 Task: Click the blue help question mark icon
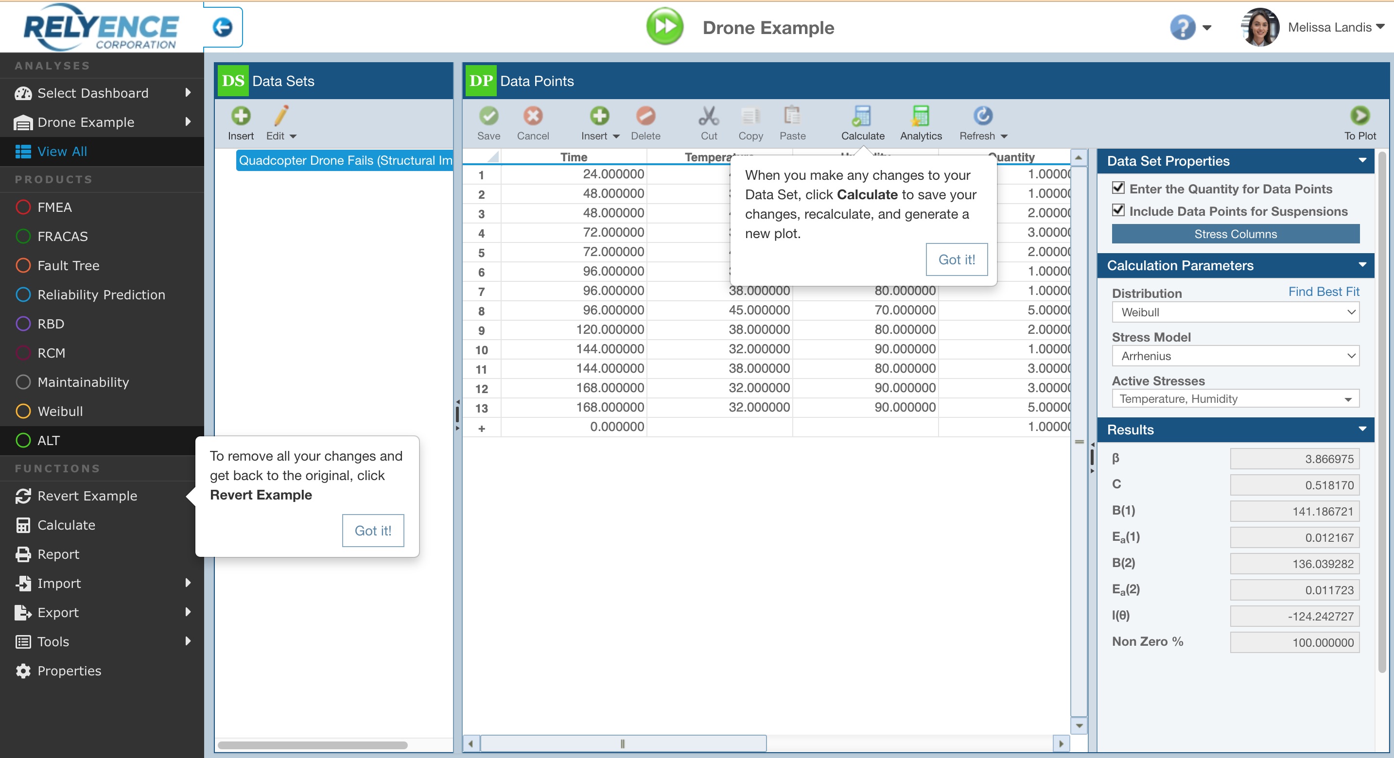click(1183, 27)
